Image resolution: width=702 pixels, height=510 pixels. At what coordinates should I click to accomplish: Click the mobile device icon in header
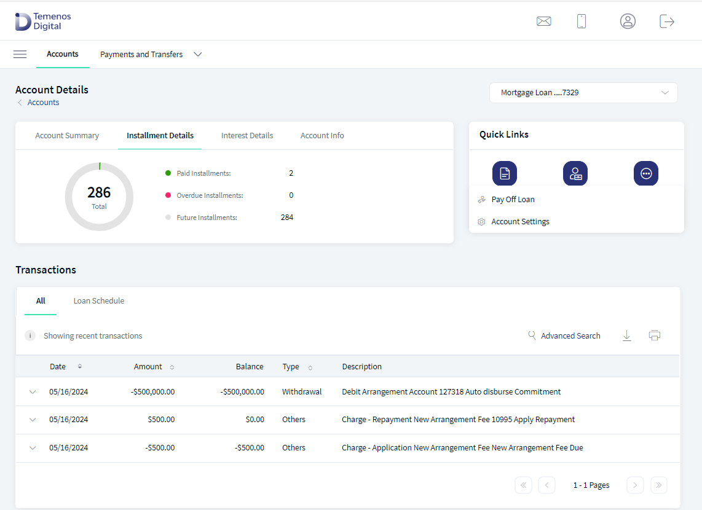(x=581, y=21)
